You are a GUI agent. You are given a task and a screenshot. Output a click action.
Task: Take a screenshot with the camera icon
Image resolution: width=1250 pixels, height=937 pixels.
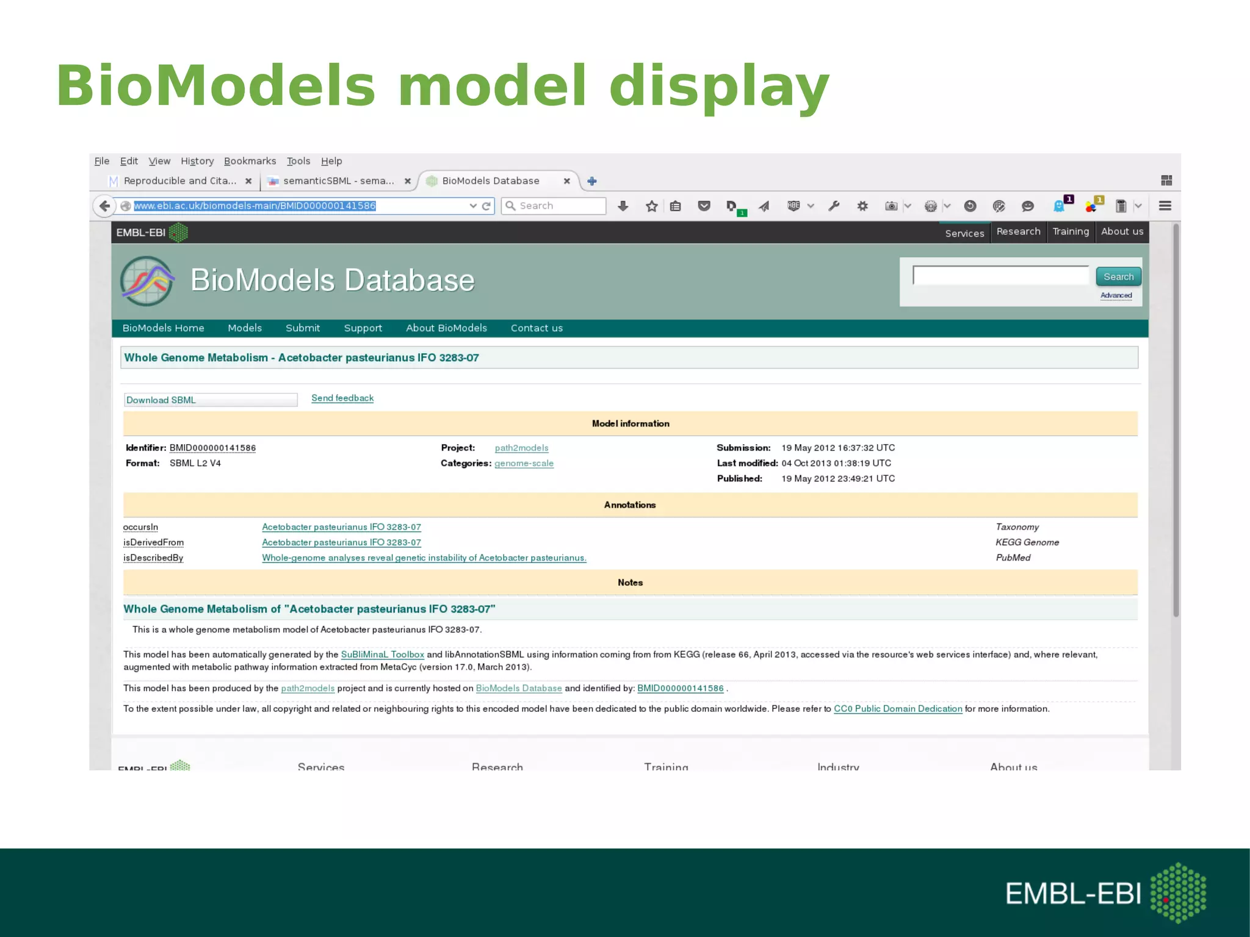click(x=891, y=206)
